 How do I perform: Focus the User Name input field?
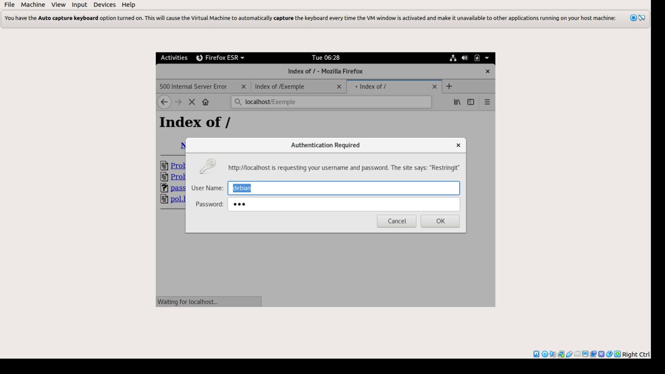(x=344, y=188)
